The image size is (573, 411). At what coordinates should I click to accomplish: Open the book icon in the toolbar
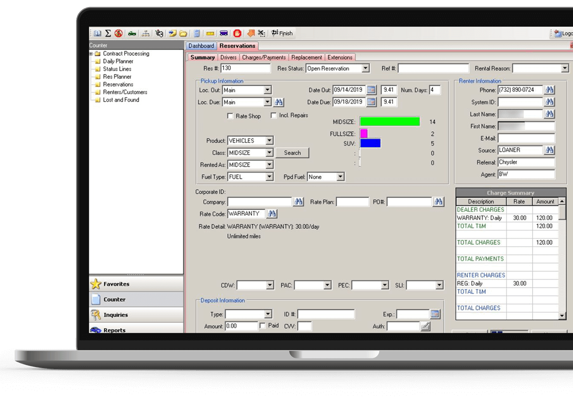coord(97,33)
